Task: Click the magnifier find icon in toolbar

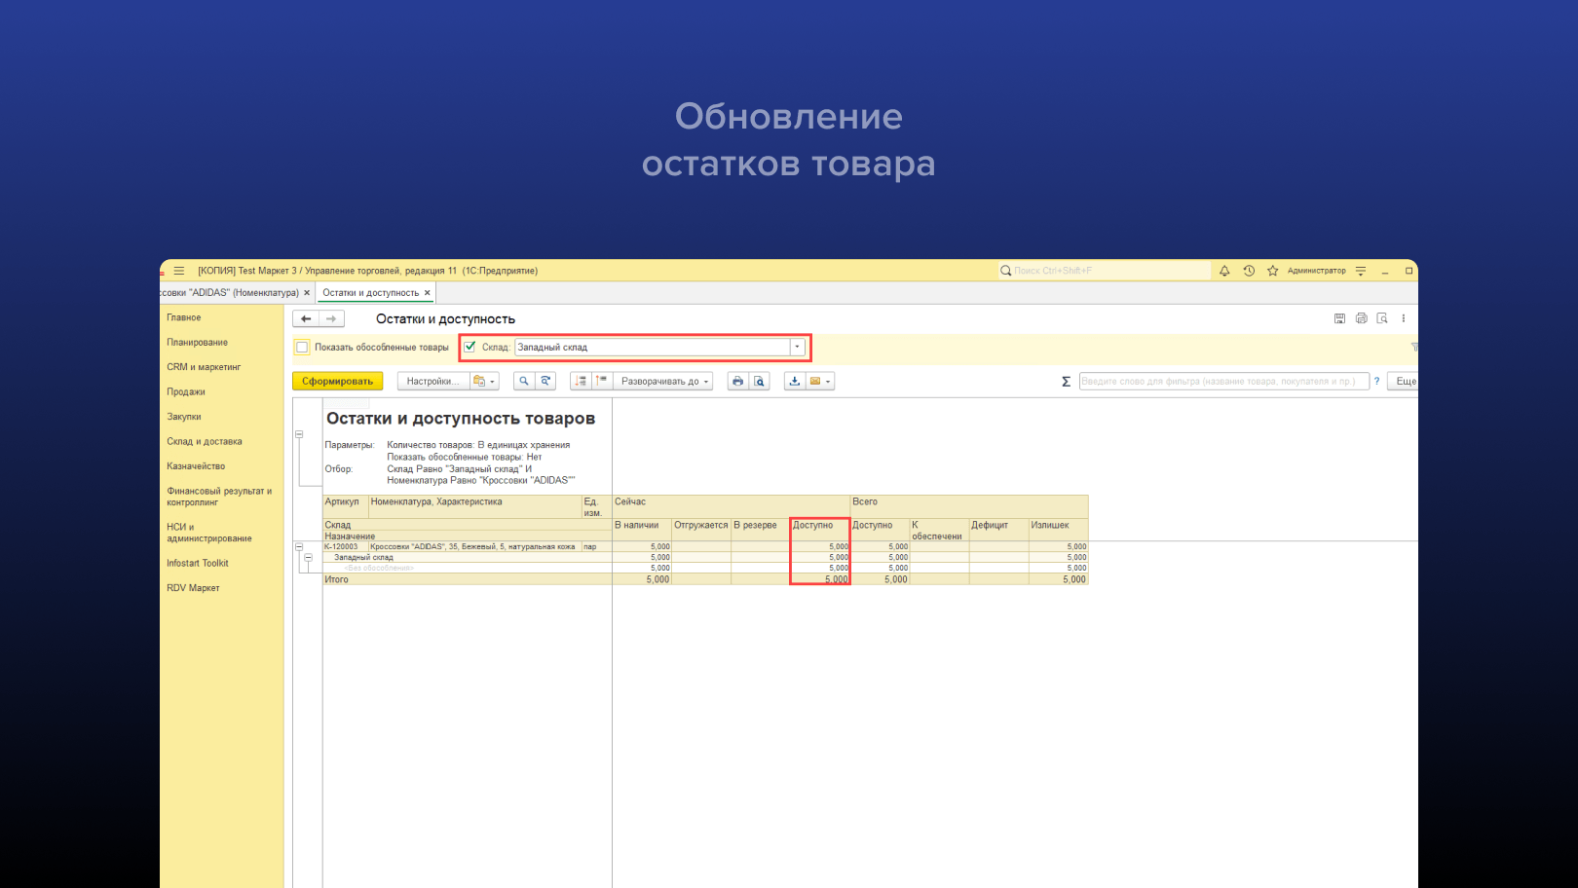Action: [524, 382]
